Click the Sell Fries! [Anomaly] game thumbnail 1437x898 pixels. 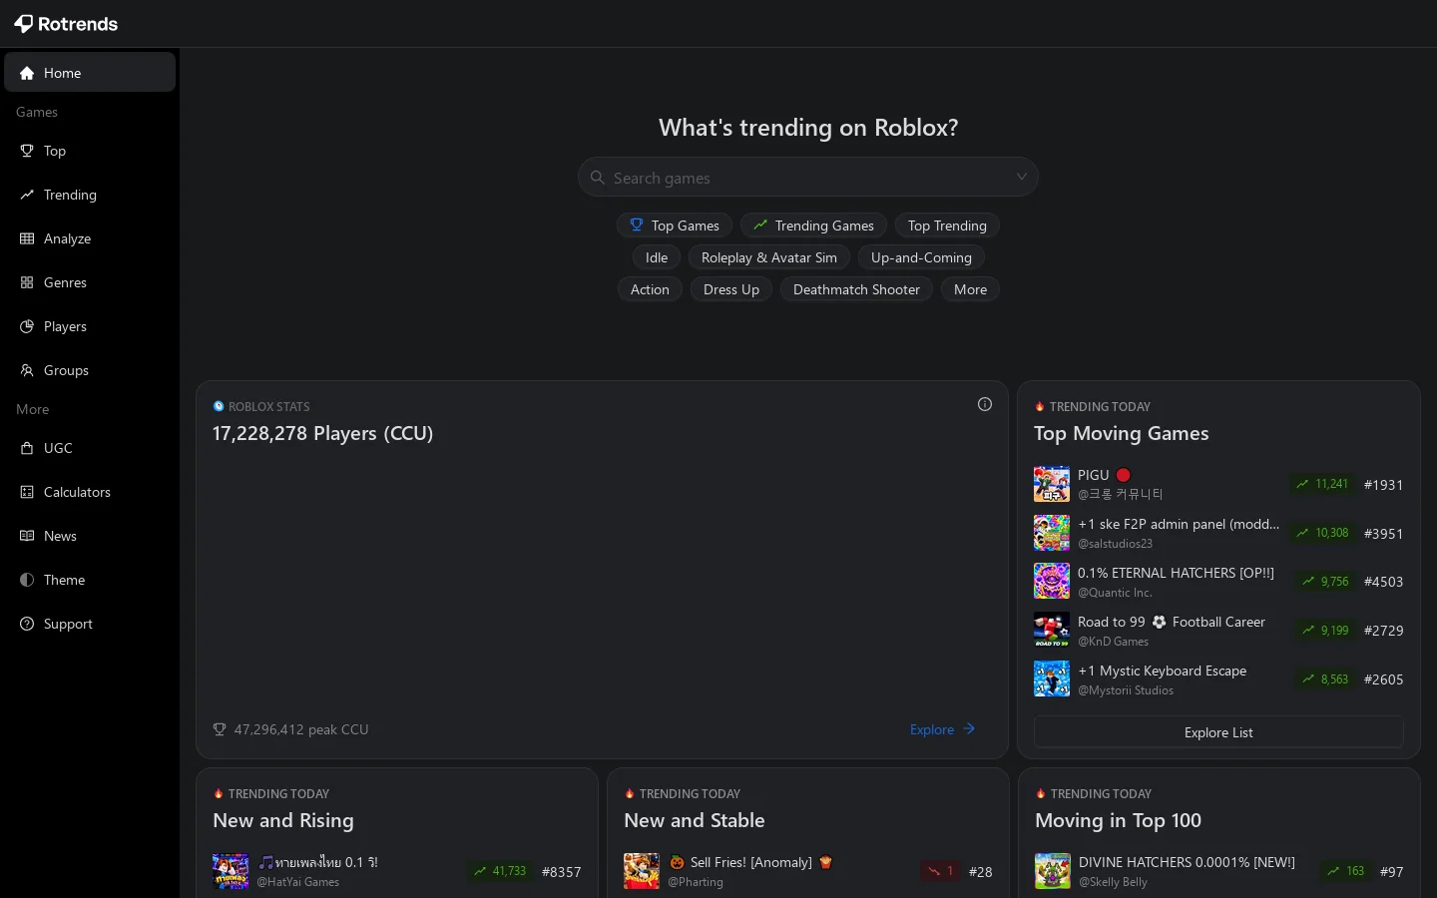[642, 871]
